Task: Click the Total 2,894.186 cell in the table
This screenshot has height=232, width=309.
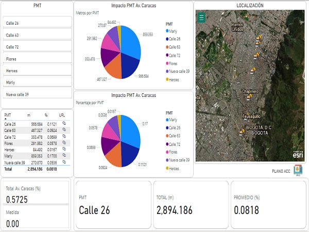Action: coord(35,169)
